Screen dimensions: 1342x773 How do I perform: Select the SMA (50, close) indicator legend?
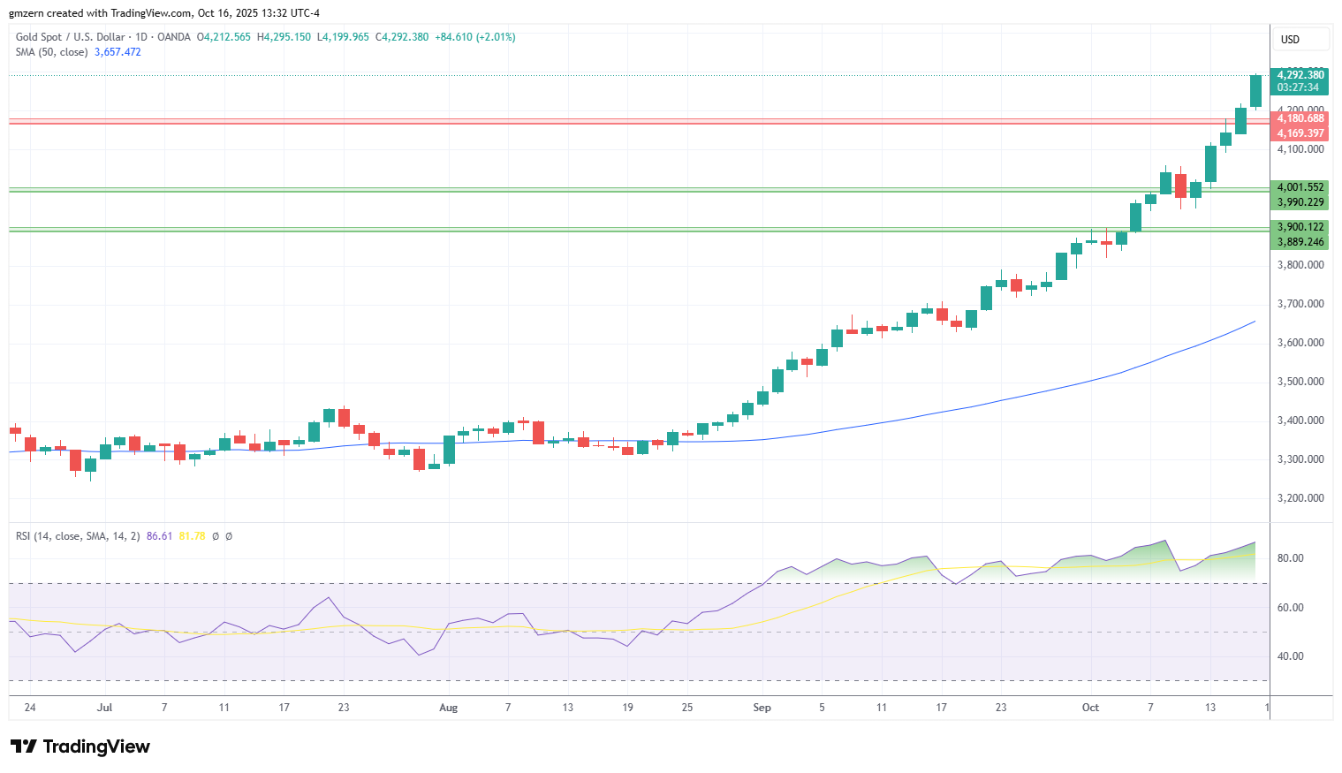[51, 52]
